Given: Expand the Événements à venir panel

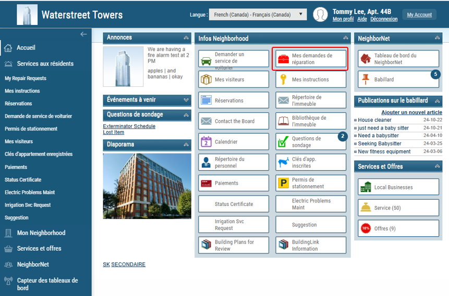Looking at the screenshot, I should tap(186, 100).
